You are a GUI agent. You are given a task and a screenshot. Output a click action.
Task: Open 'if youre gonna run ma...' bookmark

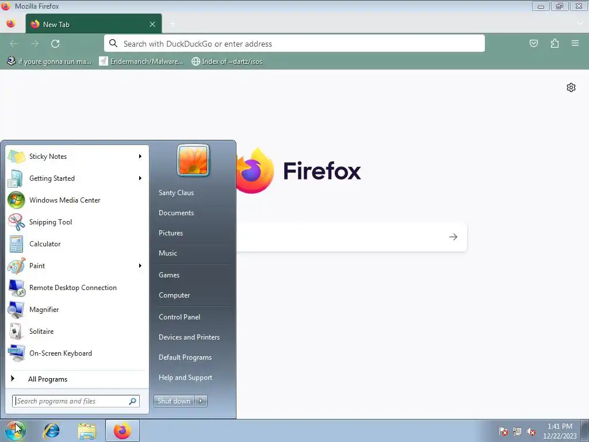click(x=49, y=61)
